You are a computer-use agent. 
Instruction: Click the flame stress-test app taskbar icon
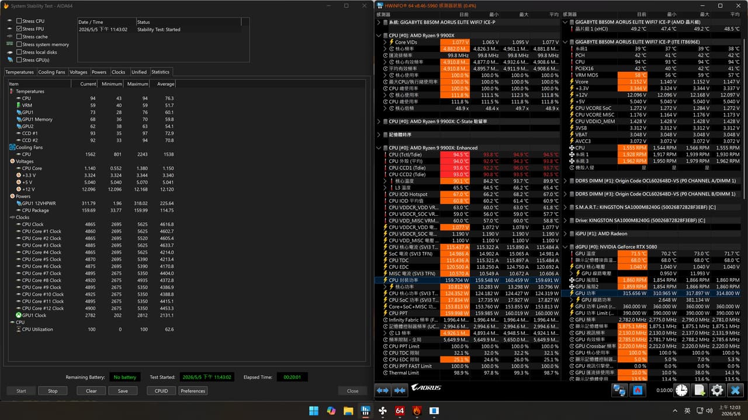417,410
